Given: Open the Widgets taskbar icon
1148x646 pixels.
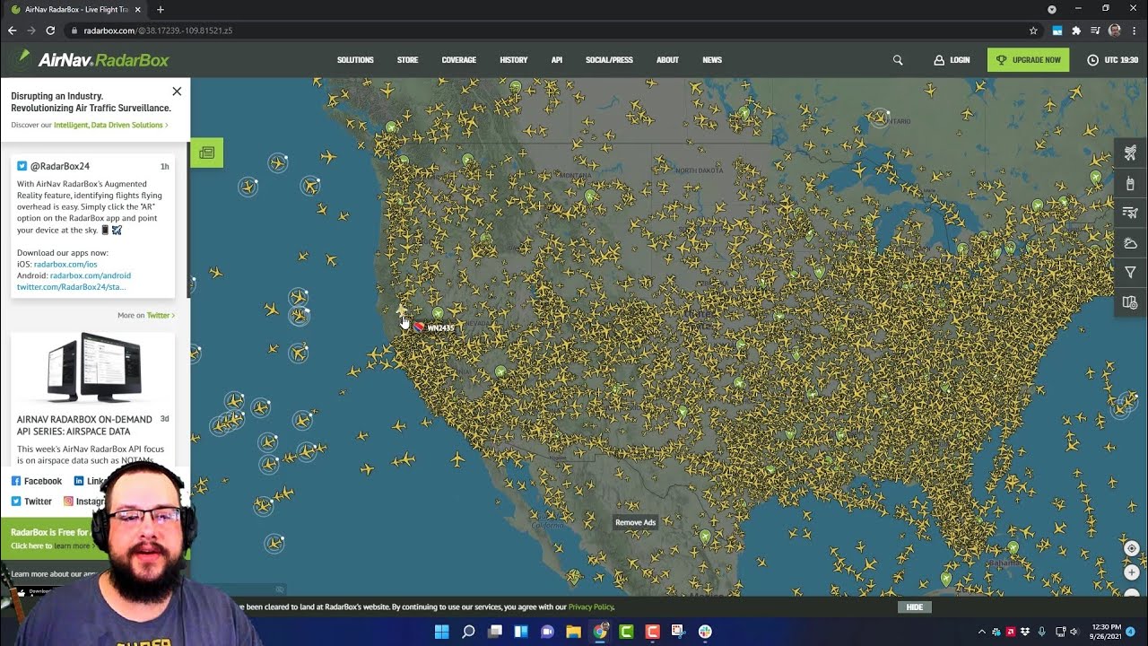Looking at the screenshot, I should pos(521,632).
